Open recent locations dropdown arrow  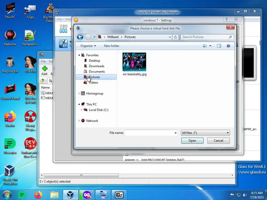[94, 37]
